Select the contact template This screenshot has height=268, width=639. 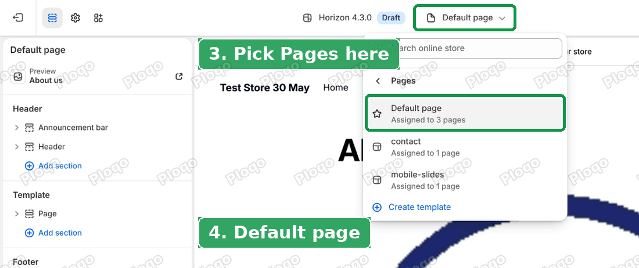(x=465, y=147)
